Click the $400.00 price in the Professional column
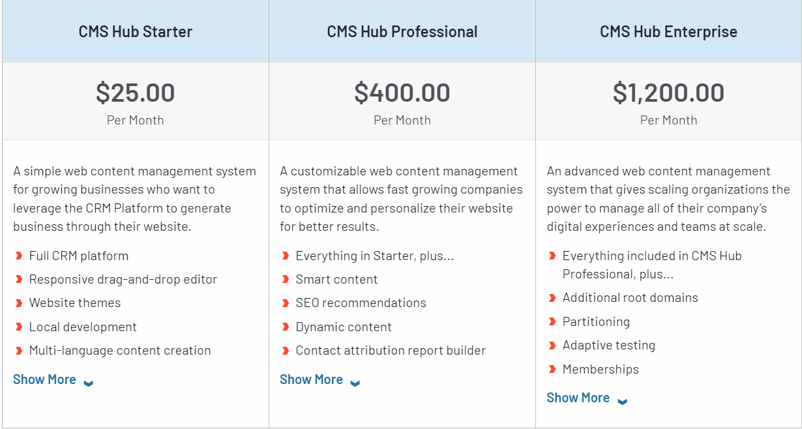The height and width of the screenshot is (429, 802). [x=402, y=92]
